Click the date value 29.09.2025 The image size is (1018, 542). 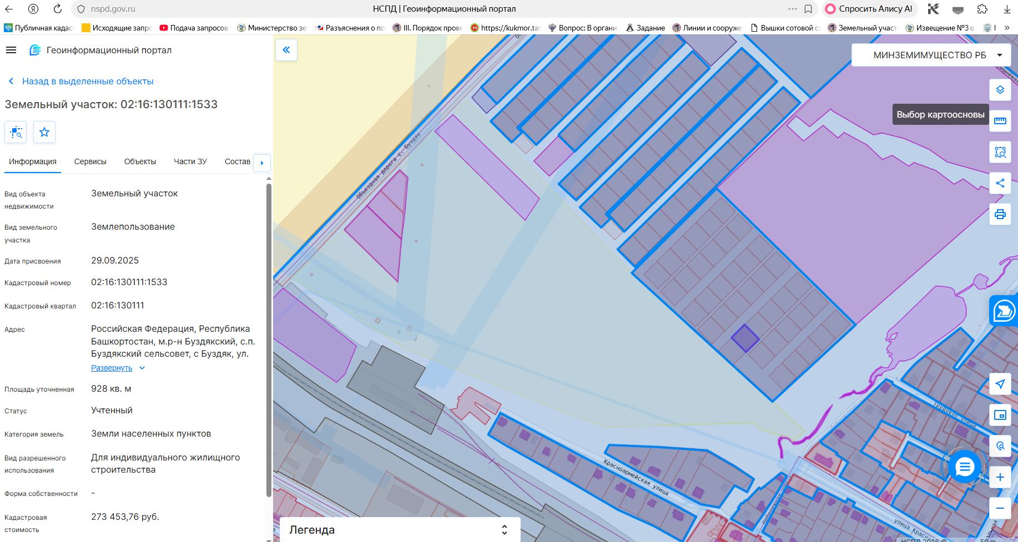(115, 260)
